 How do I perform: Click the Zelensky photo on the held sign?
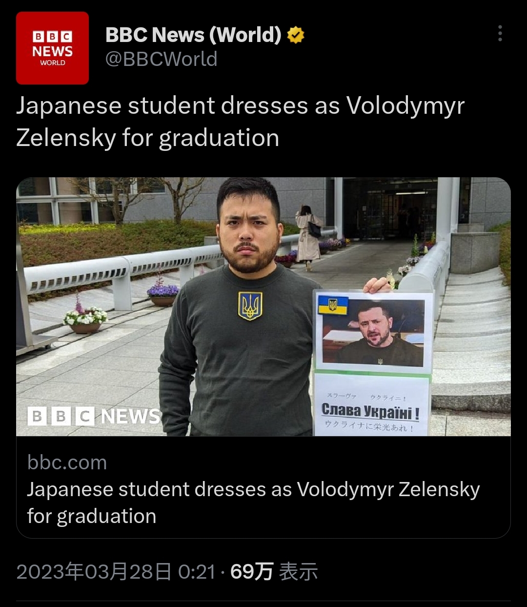point(375,333)
